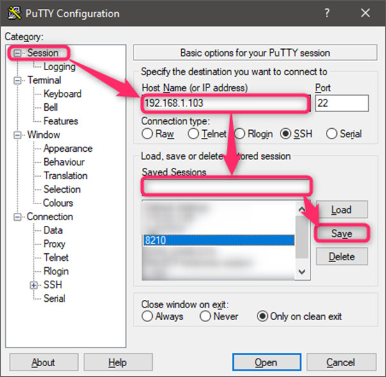This screenshot has height=377, width=386.
Task: Open the Keyboard category
Action: pos(62,94)
